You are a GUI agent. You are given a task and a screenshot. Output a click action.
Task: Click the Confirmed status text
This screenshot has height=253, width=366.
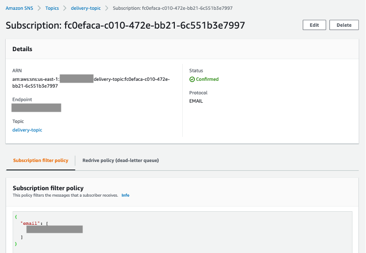tap(207, 79)
